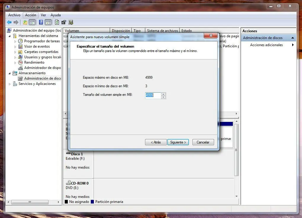302x218 pixels.
Task: Select Administrador de dispositivos tree item
Action: [x=42, y=68]
